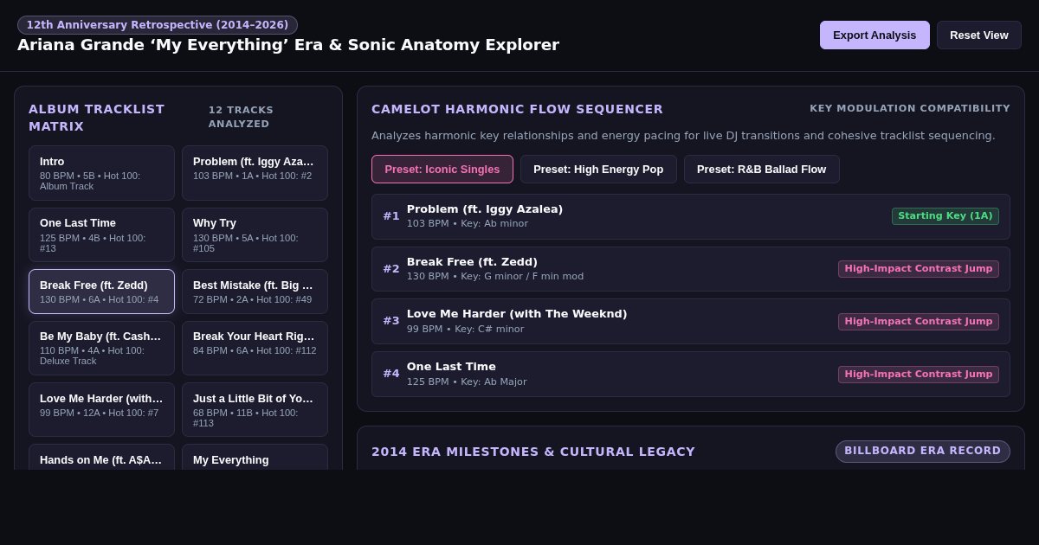
Task: Select the My Everything track card
Action: [255, 458]
